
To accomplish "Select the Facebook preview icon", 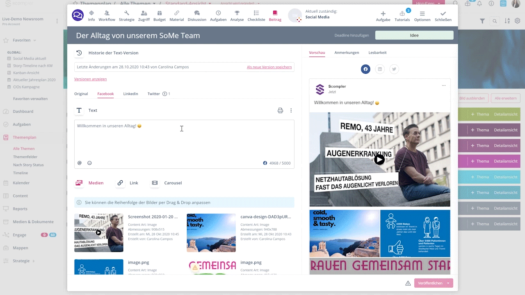I will 365,69.
